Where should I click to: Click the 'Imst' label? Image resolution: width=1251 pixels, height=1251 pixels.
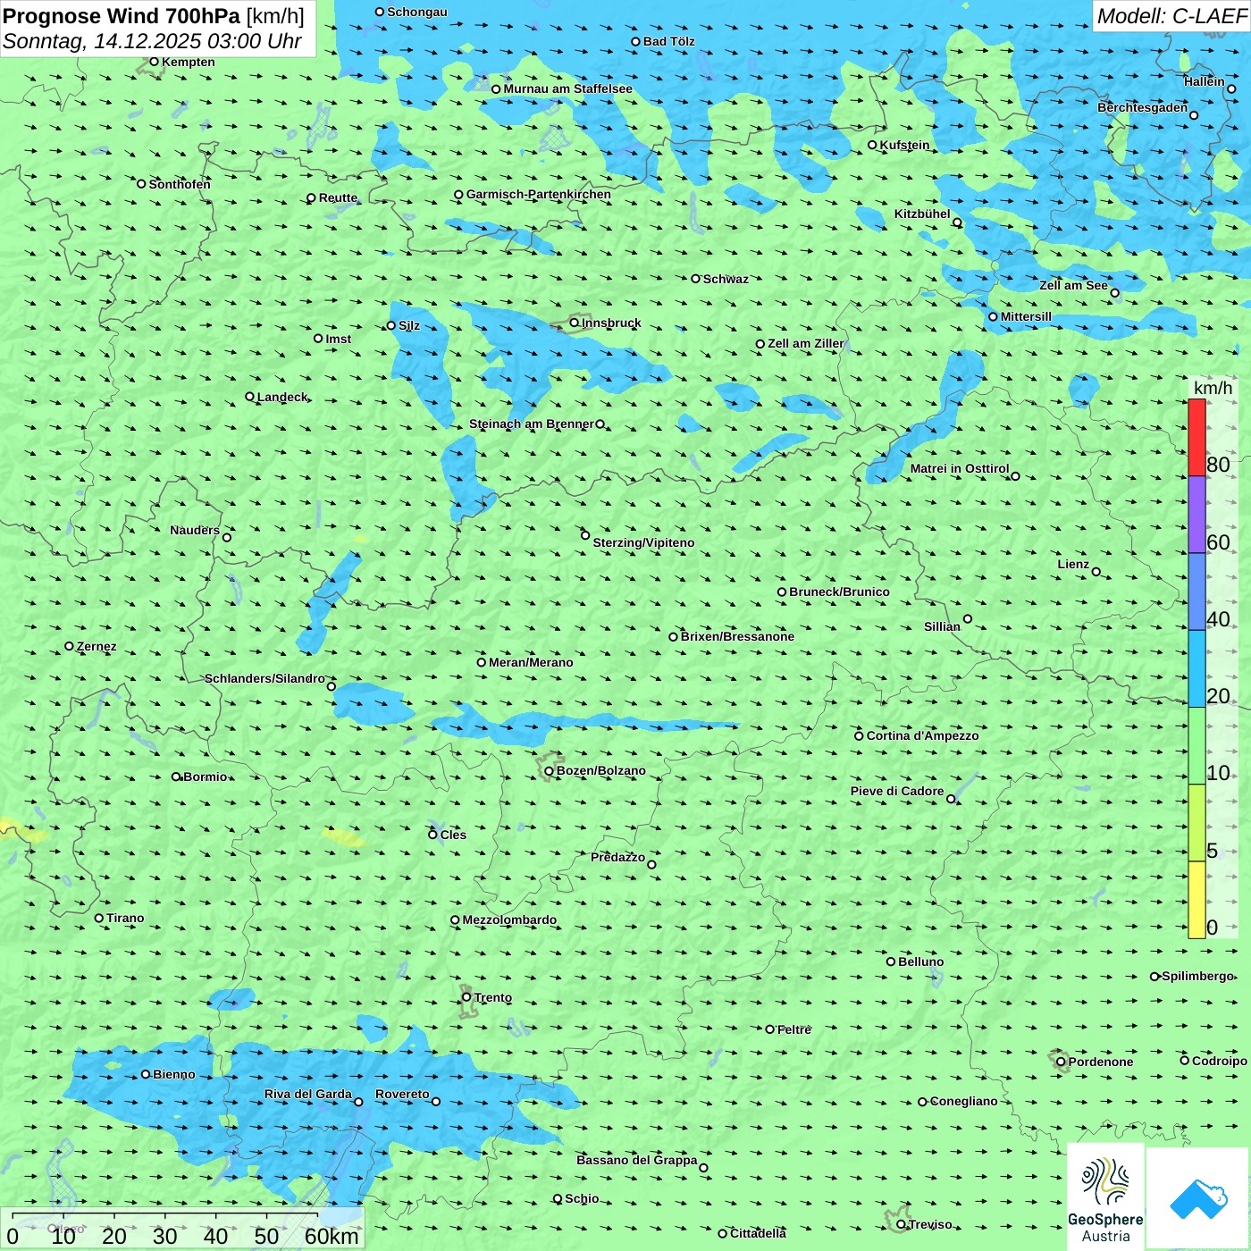tap(339, 339)
